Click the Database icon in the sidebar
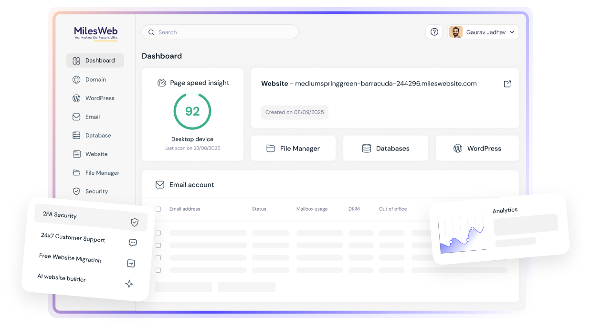Screen dimensions: 591x330 [76, 135]
